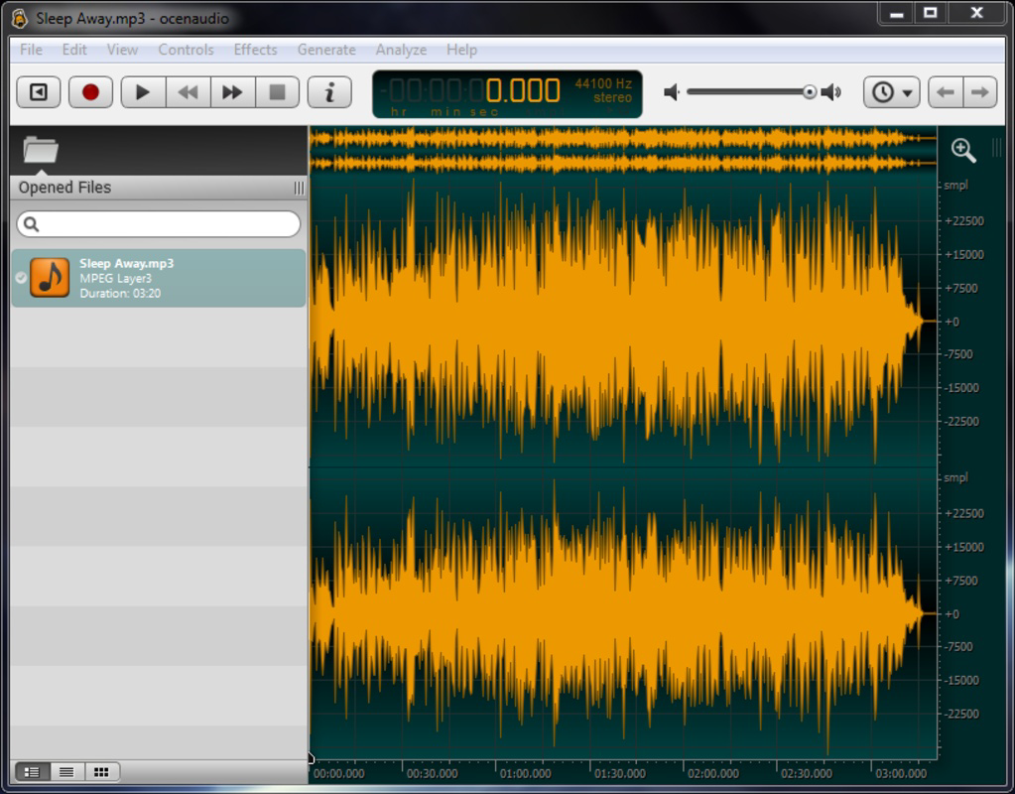Open the file info panel via the i icon
Viewport: 1015px width, 794px height.
tap(329, 91)
